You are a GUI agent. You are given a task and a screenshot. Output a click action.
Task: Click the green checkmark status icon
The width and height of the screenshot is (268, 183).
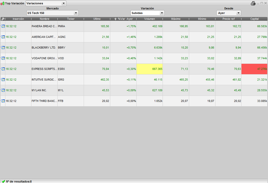(x=3, y=181)
